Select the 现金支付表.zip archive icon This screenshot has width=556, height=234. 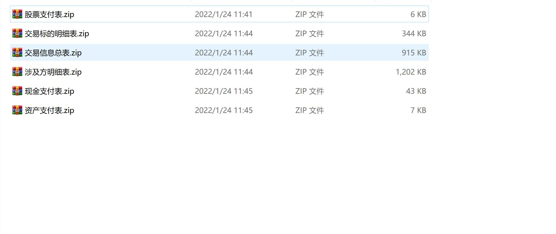coord(17,91)
